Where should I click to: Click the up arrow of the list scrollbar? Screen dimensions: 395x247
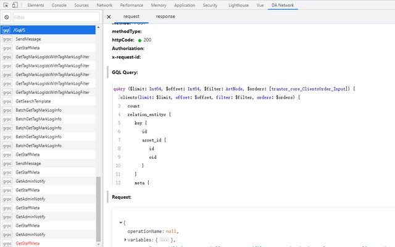point(98,27)
